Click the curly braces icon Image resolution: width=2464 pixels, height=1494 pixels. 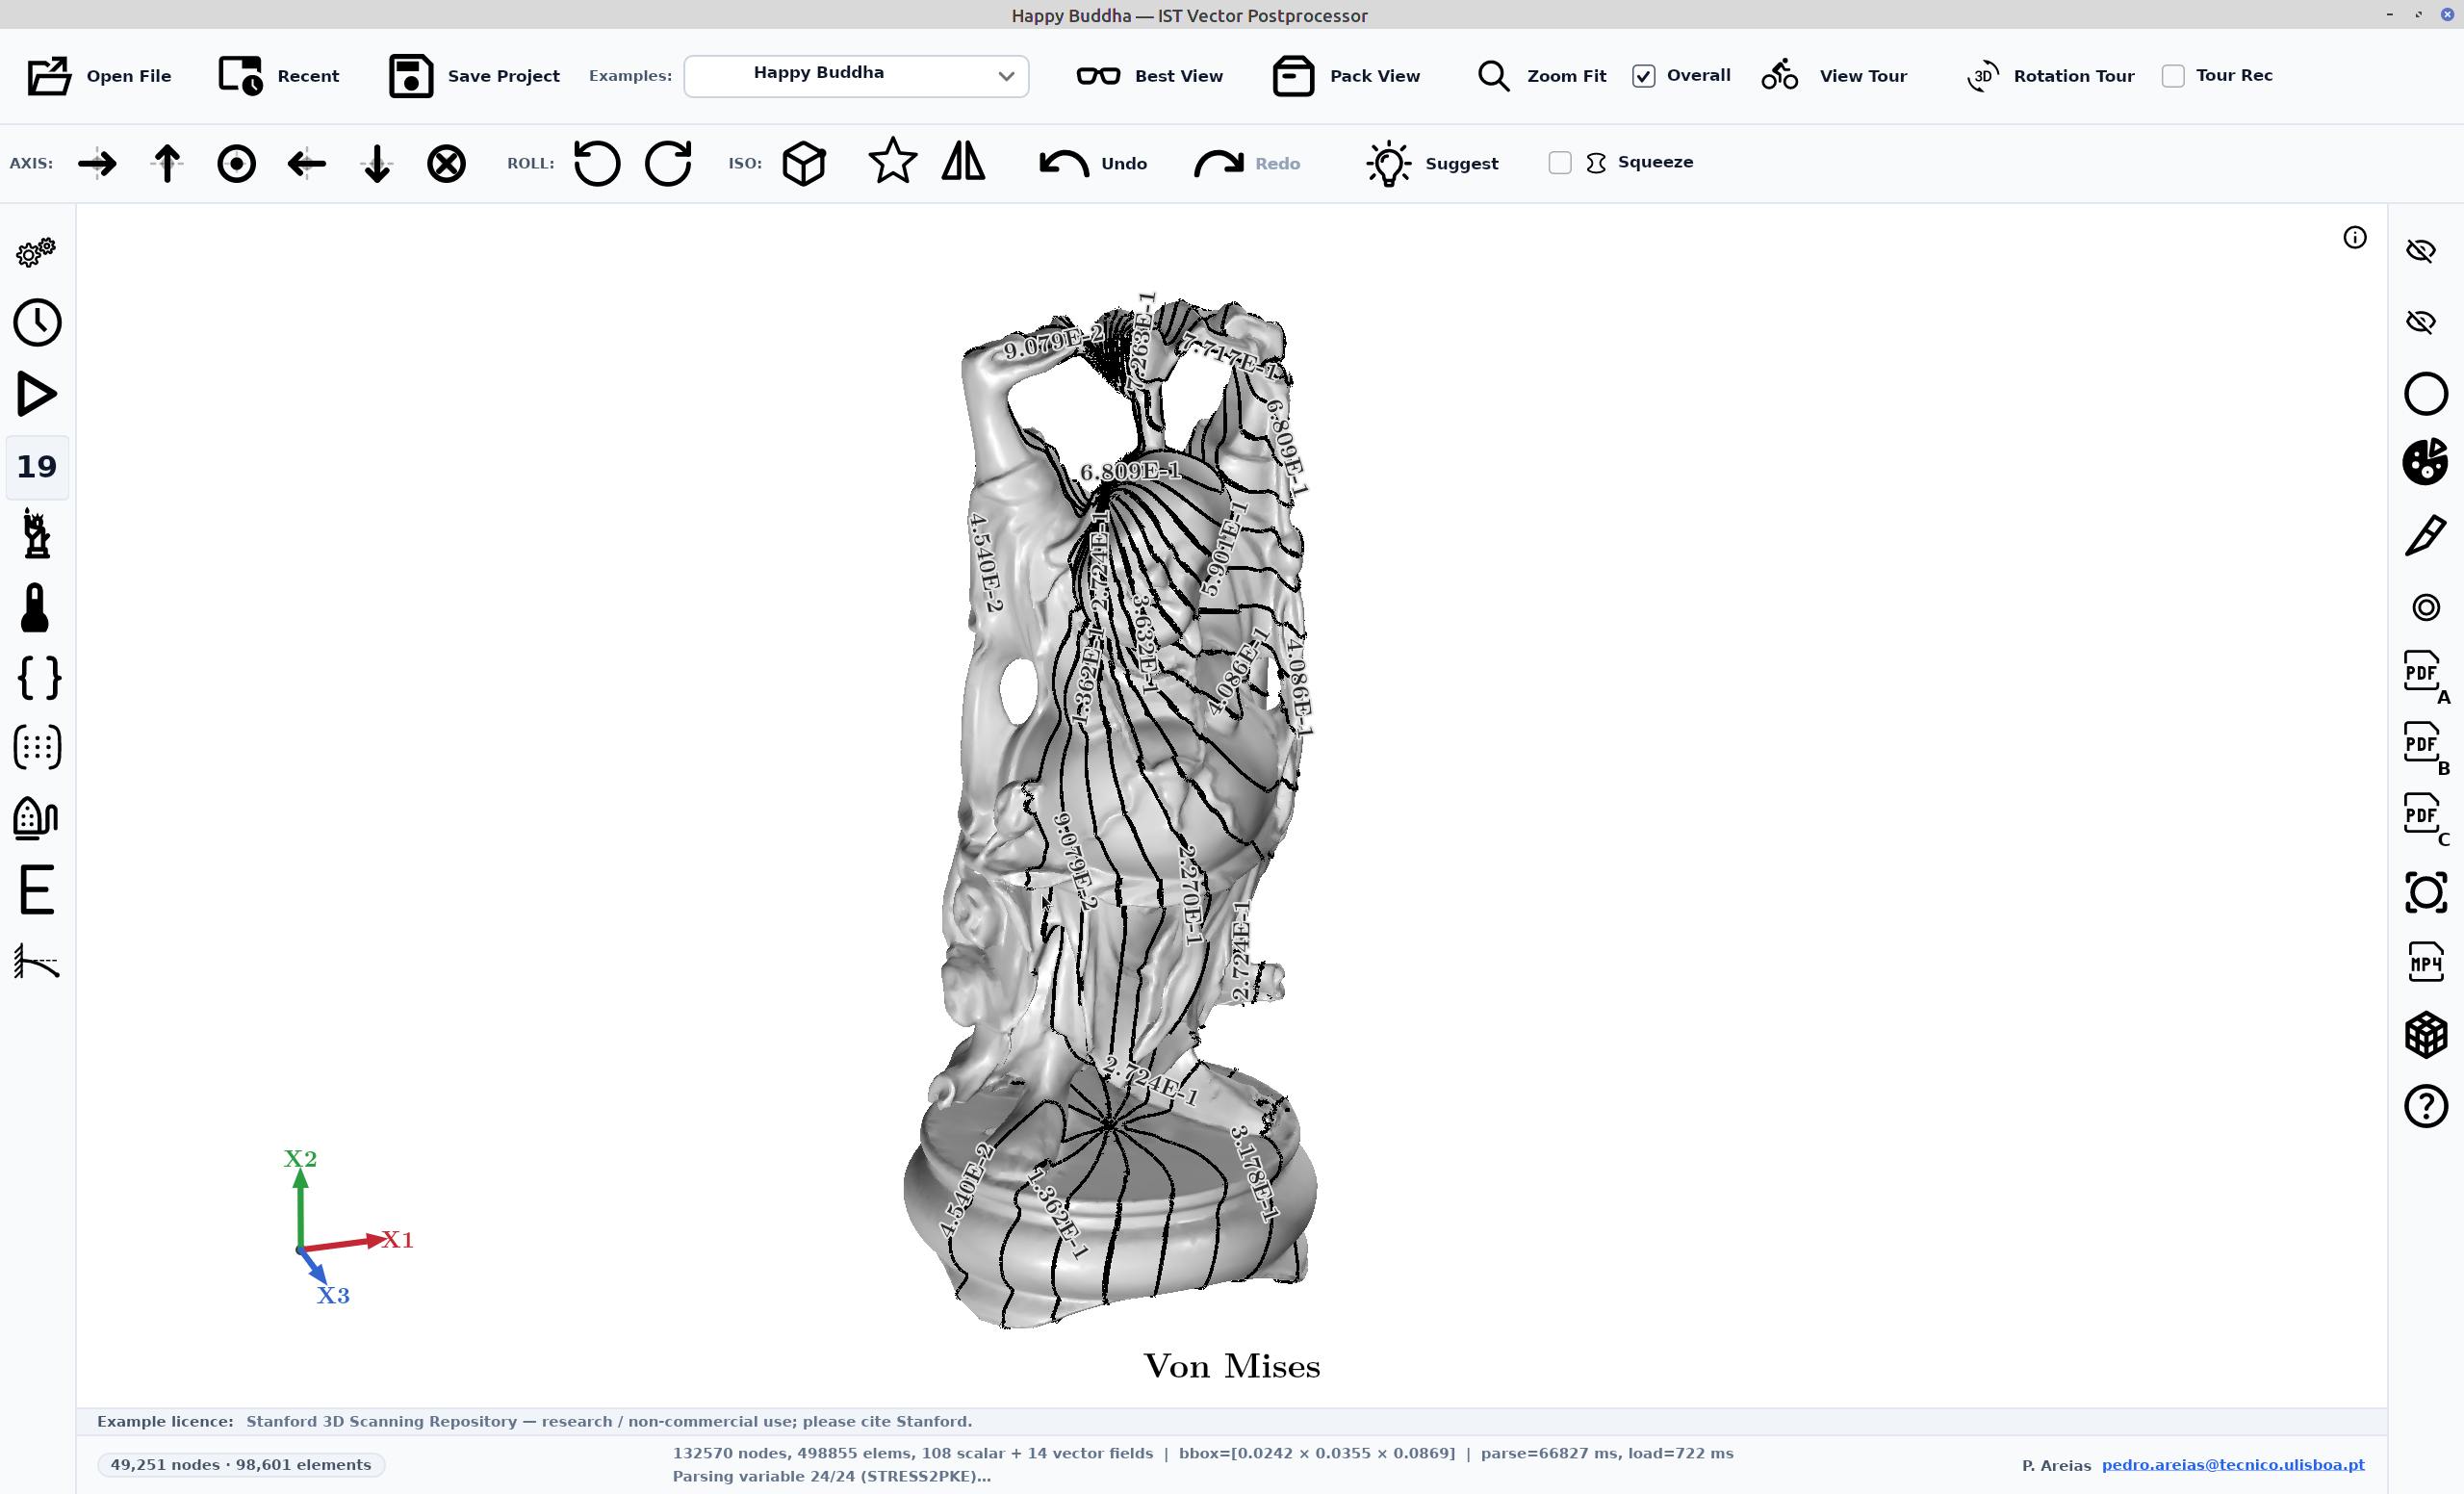39,678
